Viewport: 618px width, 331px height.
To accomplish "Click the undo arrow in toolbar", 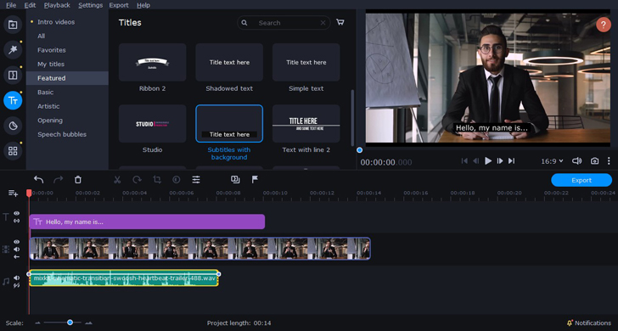I will 39,180.
